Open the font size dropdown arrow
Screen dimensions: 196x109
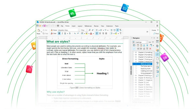coord(87,30)
